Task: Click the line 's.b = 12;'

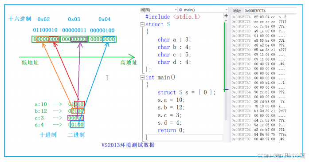Action: coord(171,107)
